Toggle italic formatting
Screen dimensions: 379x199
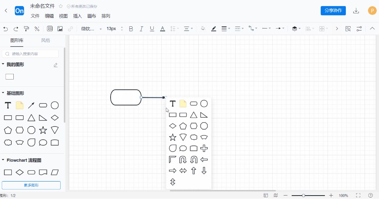coord(141,29)
